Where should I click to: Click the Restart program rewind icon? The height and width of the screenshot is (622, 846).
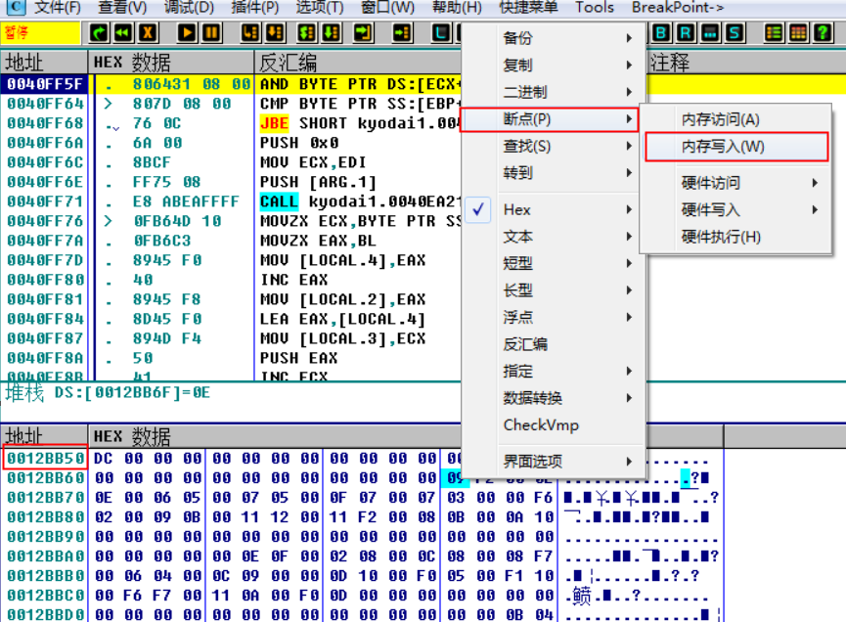(x=123, y=33)
